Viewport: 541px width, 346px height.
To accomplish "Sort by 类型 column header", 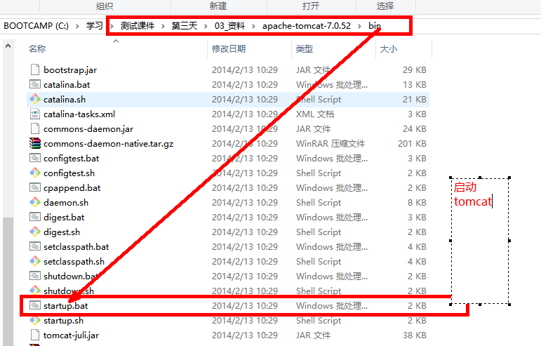I will 305,49.
